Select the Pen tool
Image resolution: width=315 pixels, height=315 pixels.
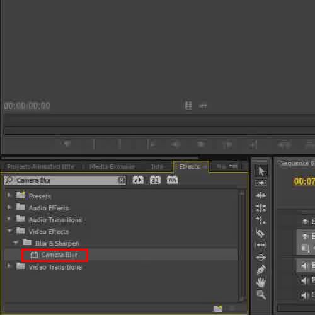(x=261, y=270)
